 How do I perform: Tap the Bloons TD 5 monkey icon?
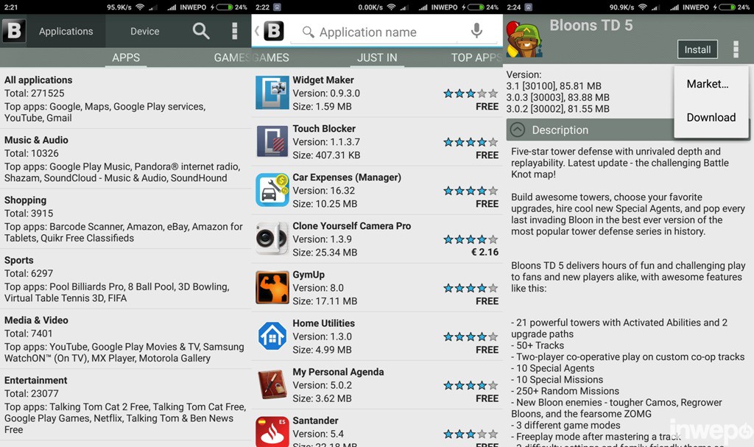[524, 40]
